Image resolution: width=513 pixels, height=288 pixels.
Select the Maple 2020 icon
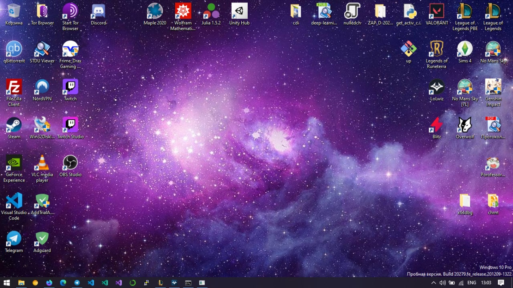click(155, 14)
